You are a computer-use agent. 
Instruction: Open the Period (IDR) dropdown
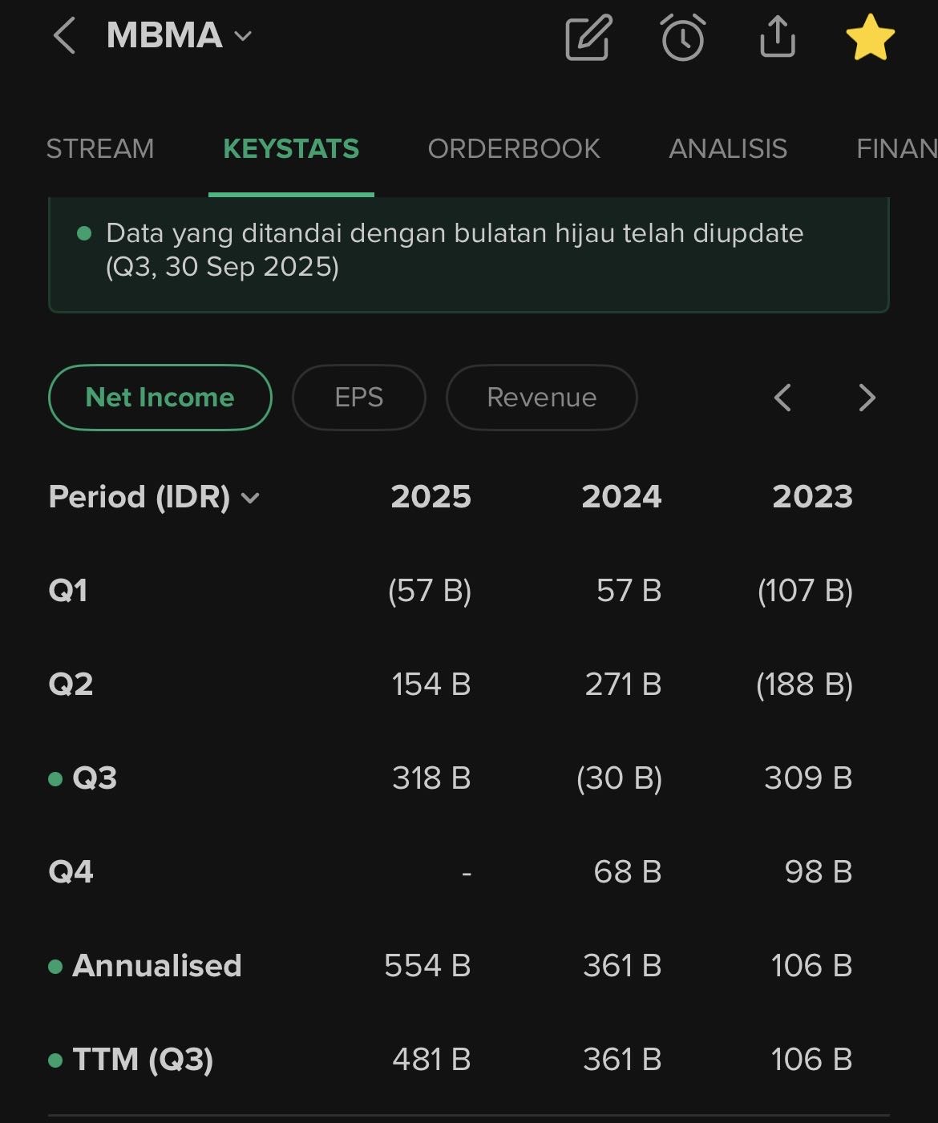pos(154,497)
